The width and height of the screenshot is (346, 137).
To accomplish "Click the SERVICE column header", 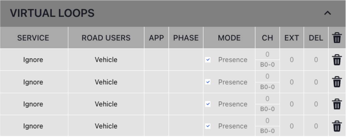I will [x=33, y=38].
